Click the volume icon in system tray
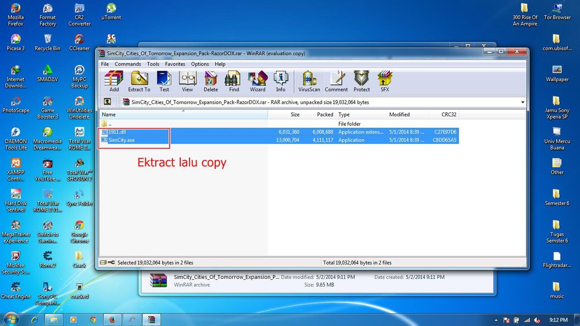580x326 pixels. (x=537, y=320)
